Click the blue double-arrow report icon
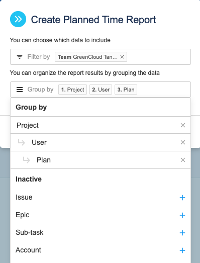200x263 pixels. pos(18,19)
